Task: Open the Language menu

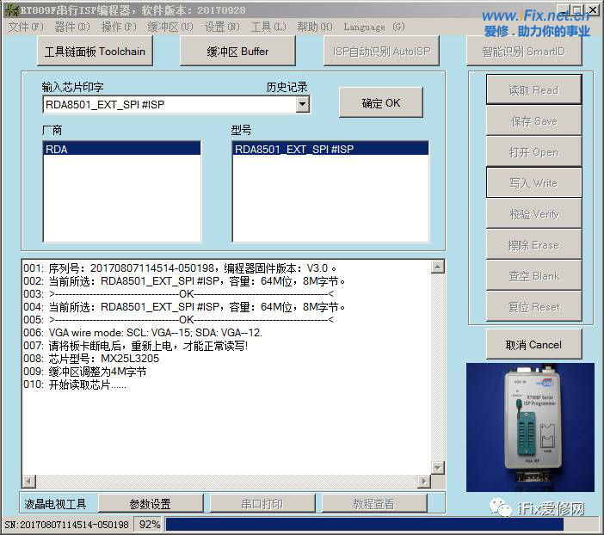Action: click(374, 27)
